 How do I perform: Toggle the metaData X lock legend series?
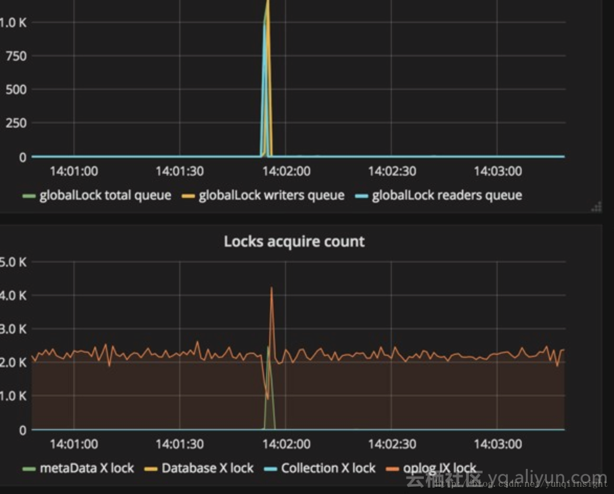click(x=87, y=468)
